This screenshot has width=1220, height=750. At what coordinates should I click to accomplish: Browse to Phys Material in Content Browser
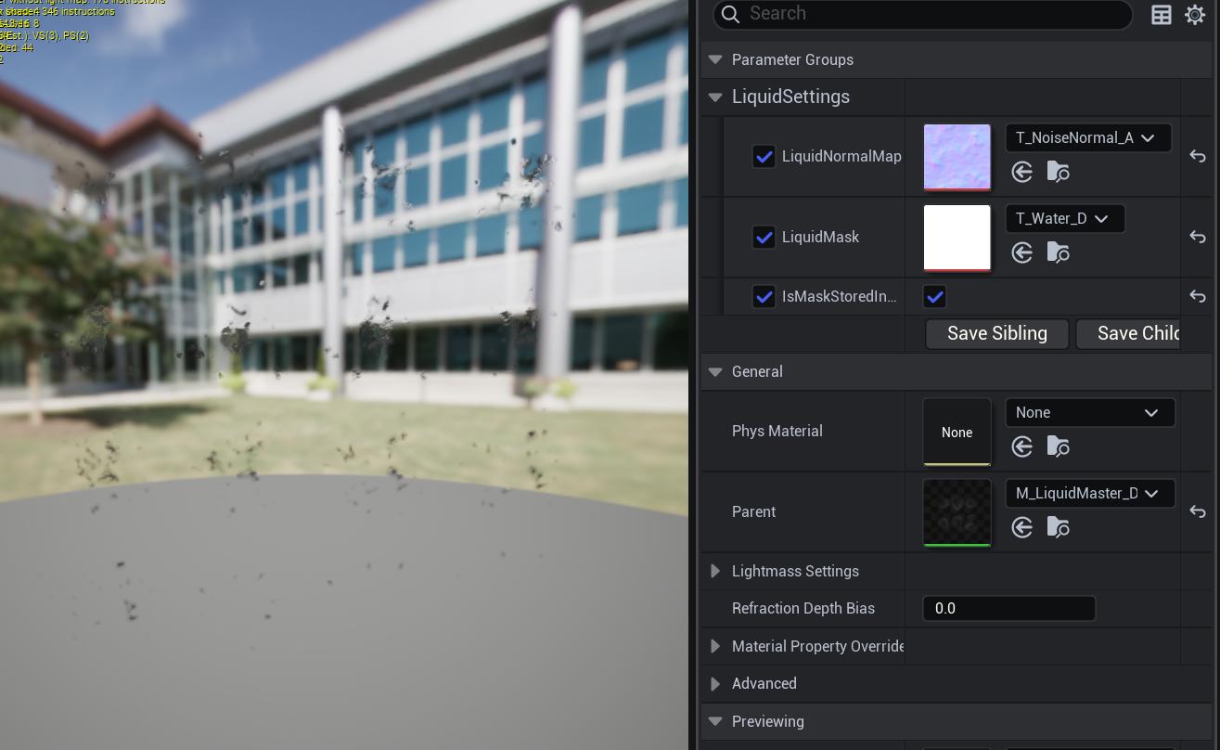[1058, 446]
